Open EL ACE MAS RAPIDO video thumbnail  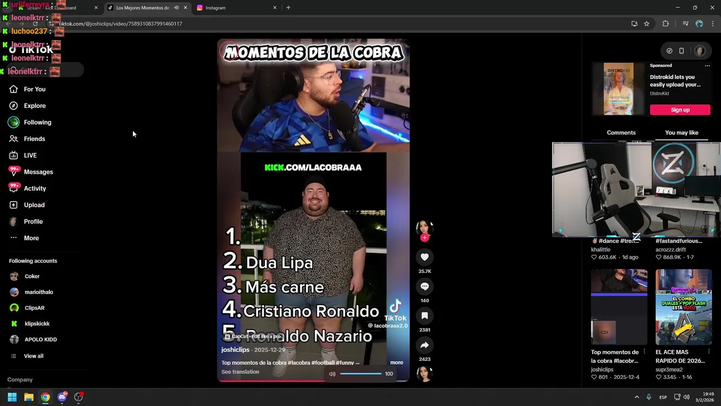coord(683,307)
